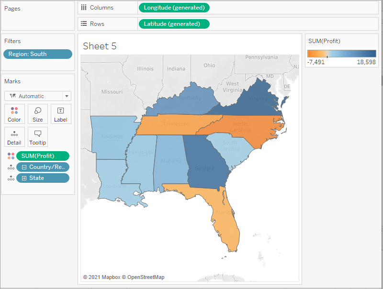Expand the State pill hierarchy
The width and height of the screenshot is (383, 289).
click(x=24, y=178)
